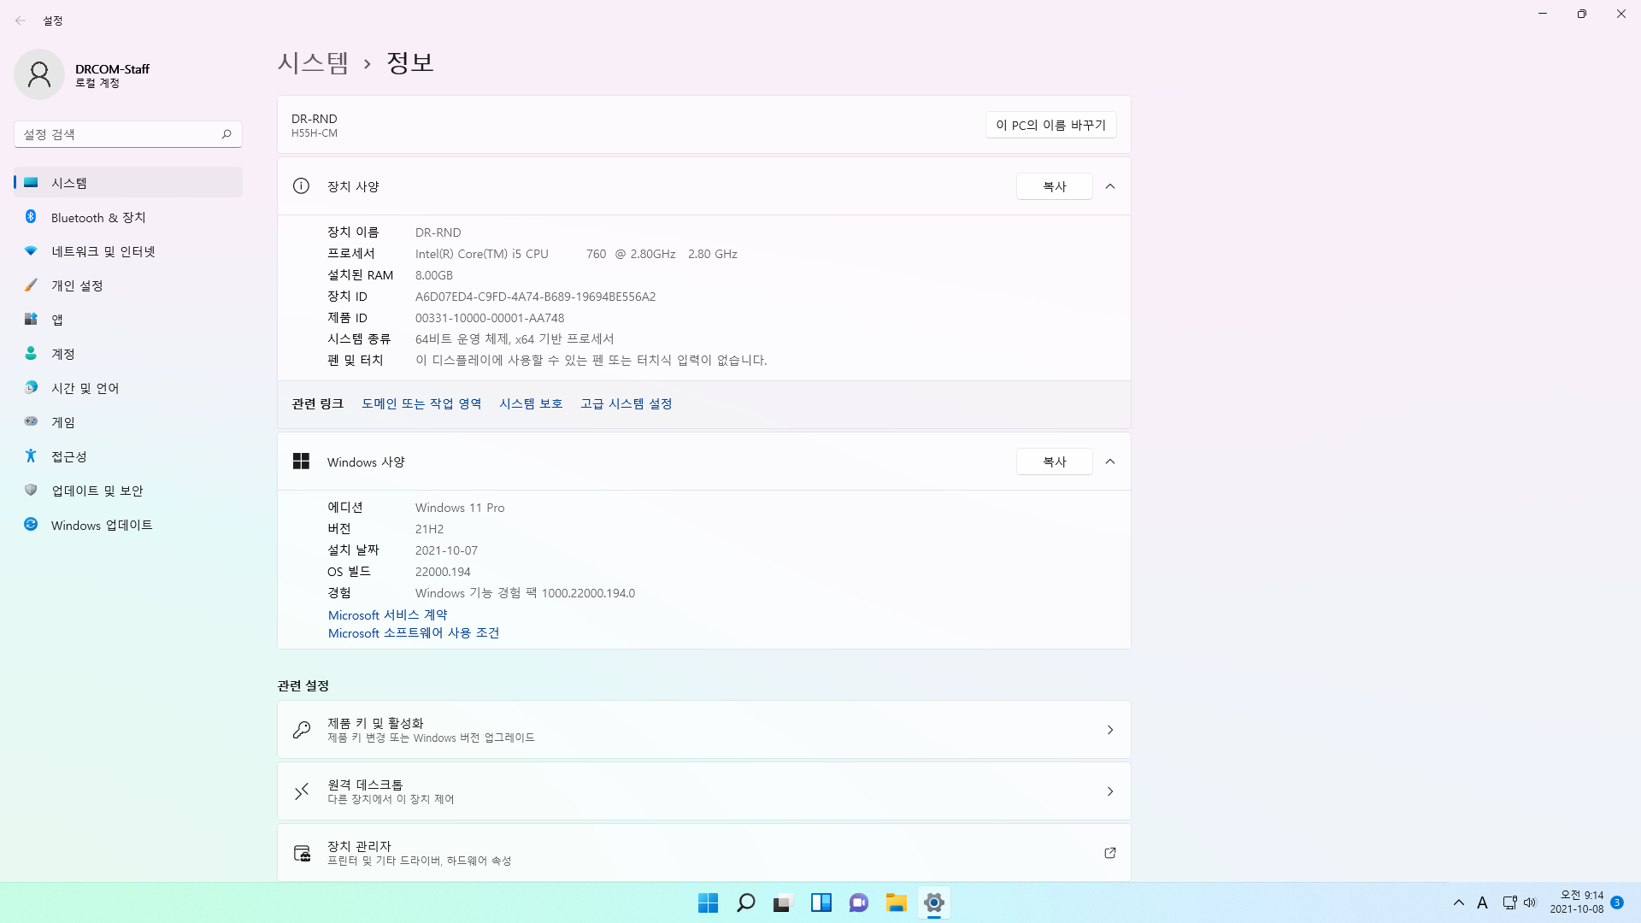
Task: Copy 장치 사양 with 복사 button
Action: (x=1054, y=186)
